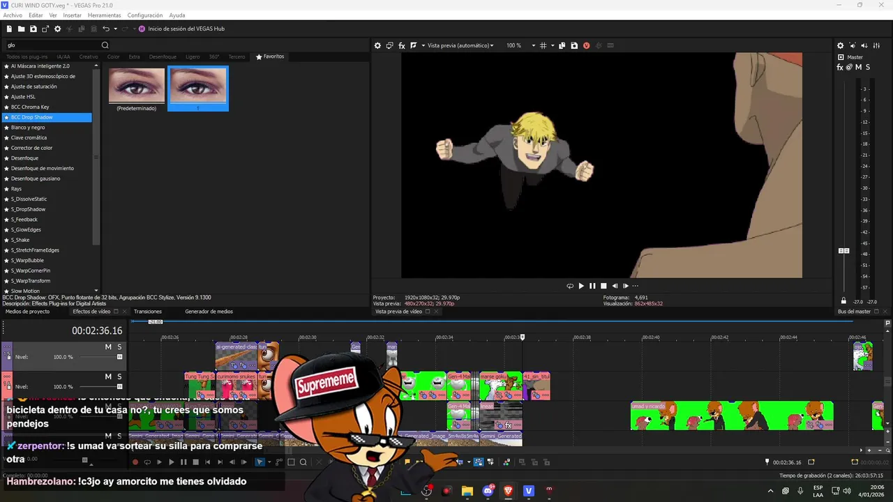Screen dimensions: 893x502
Task: Toggle BCC Drop Shadow favorite star
Action: pos(6,117)
